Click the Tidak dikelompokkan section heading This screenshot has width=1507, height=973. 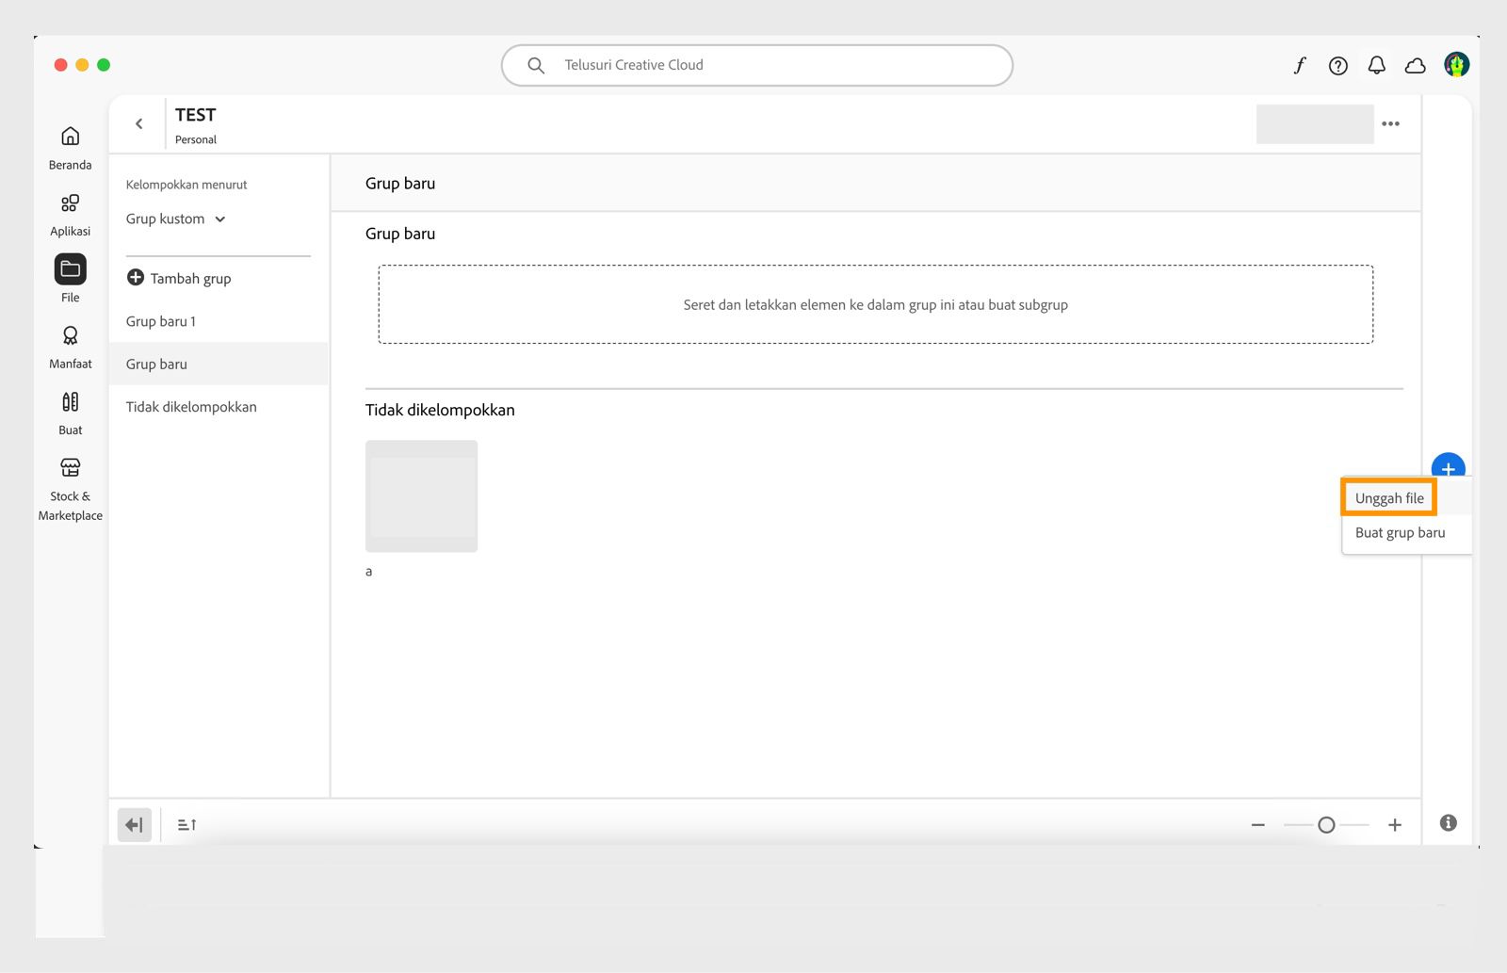coord(440,410)
